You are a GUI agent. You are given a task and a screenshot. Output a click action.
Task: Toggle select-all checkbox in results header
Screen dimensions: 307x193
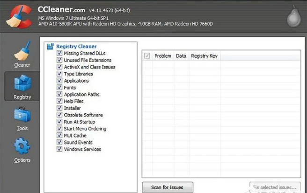(147, 56)
